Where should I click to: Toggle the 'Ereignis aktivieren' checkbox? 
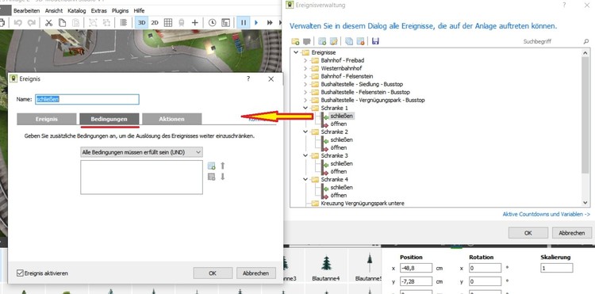coord(20,273)
